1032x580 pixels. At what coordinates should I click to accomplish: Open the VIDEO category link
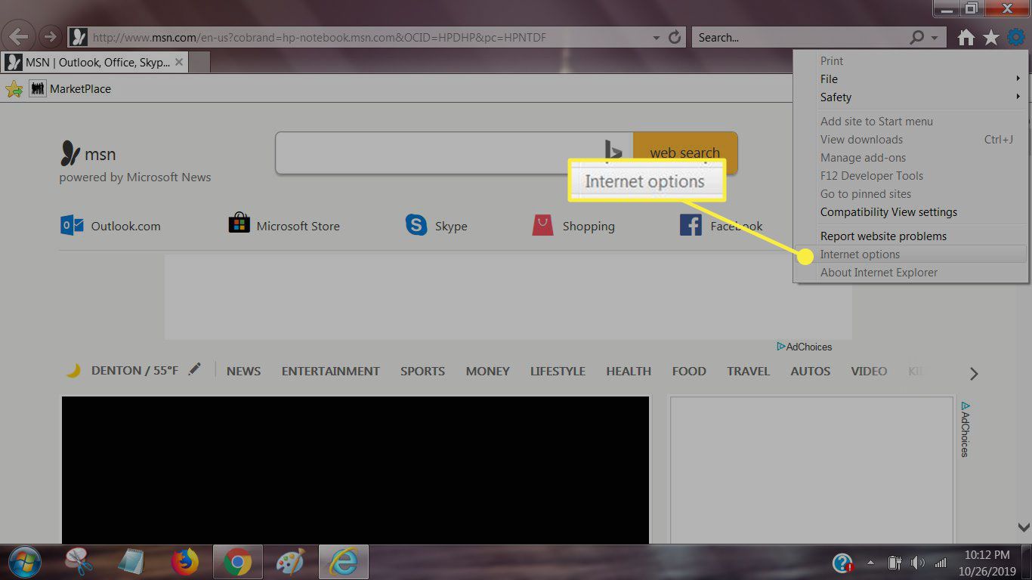pyautogui.click(x=869, y=371)
